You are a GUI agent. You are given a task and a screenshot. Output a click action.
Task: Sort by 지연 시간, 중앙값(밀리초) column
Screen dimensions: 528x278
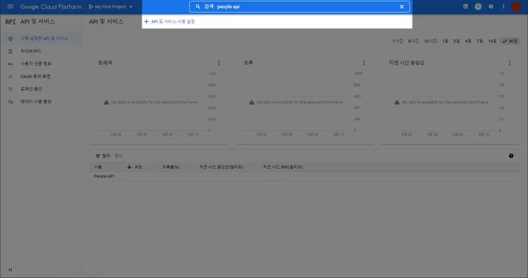(221, 167)
